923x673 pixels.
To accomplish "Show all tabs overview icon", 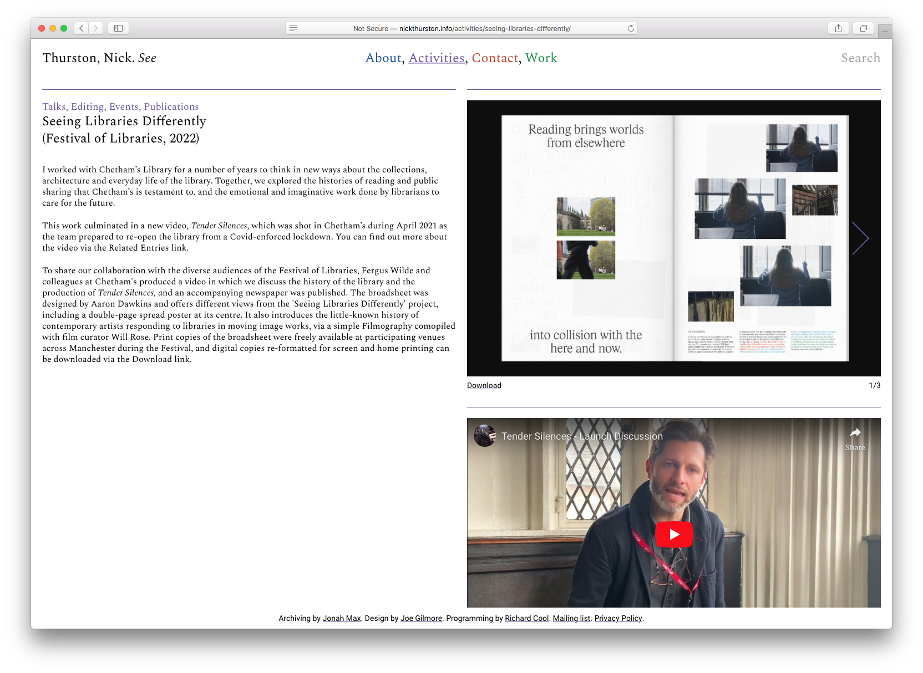I will point(863,28).
